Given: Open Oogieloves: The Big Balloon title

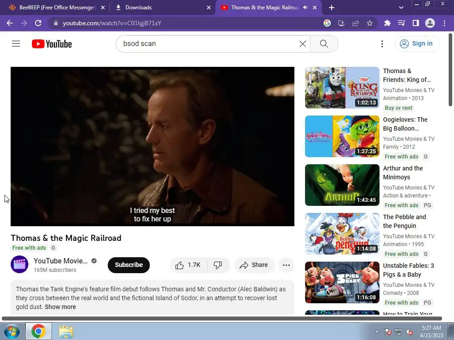Looking at the screenshot, I should click(405, 124).
